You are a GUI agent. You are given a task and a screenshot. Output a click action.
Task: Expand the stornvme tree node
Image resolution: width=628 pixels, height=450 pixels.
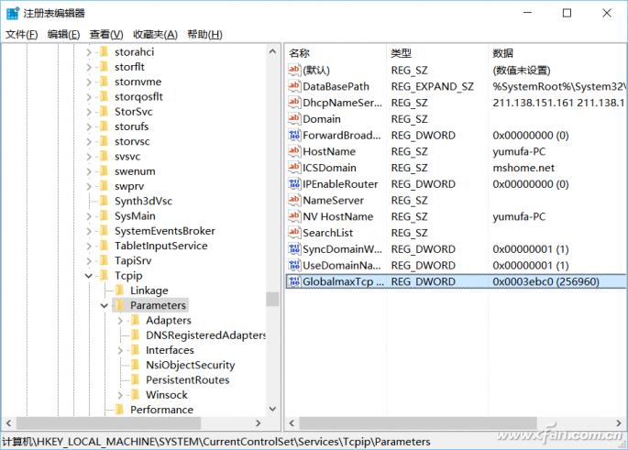89,82
